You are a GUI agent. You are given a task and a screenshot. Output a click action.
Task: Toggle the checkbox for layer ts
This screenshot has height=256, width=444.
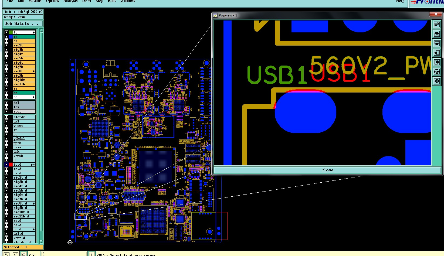point(6,37)
